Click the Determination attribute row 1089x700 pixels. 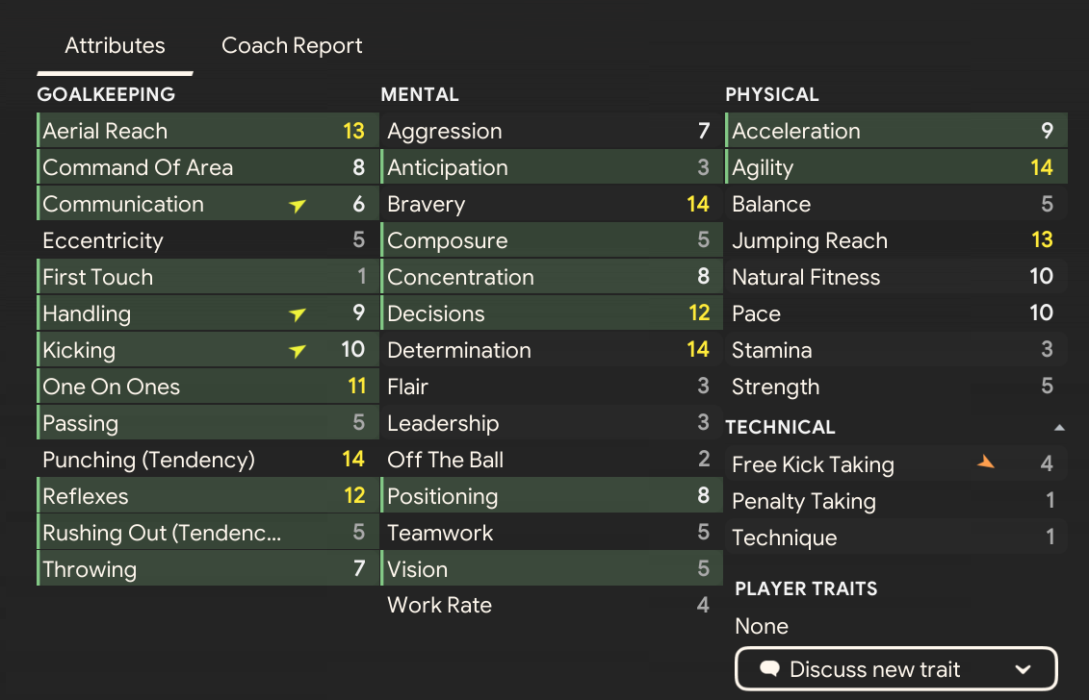549,350
